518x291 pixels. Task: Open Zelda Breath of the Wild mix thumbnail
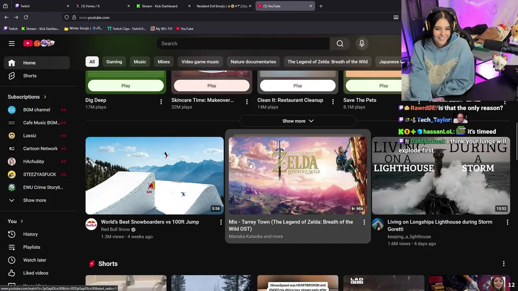pos(298,175)
